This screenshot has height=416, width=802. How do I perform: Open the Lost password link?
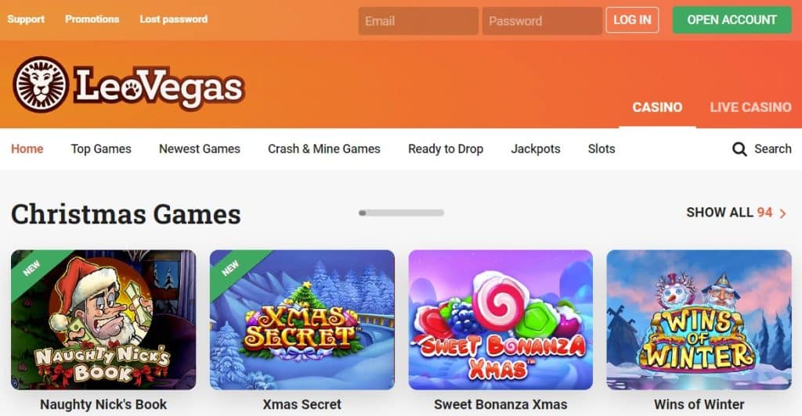[174, 20]
